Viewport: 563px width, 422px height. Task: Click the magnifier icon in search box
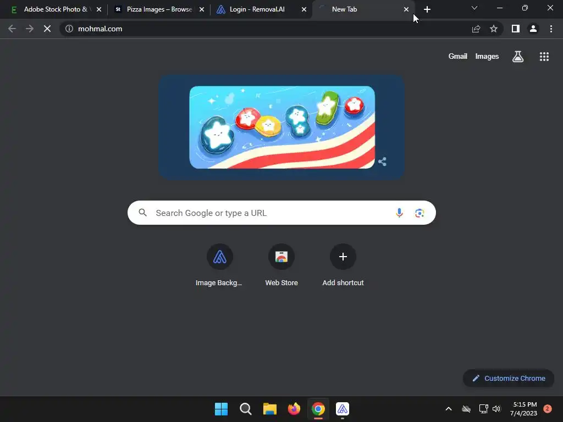coord(142,213)
